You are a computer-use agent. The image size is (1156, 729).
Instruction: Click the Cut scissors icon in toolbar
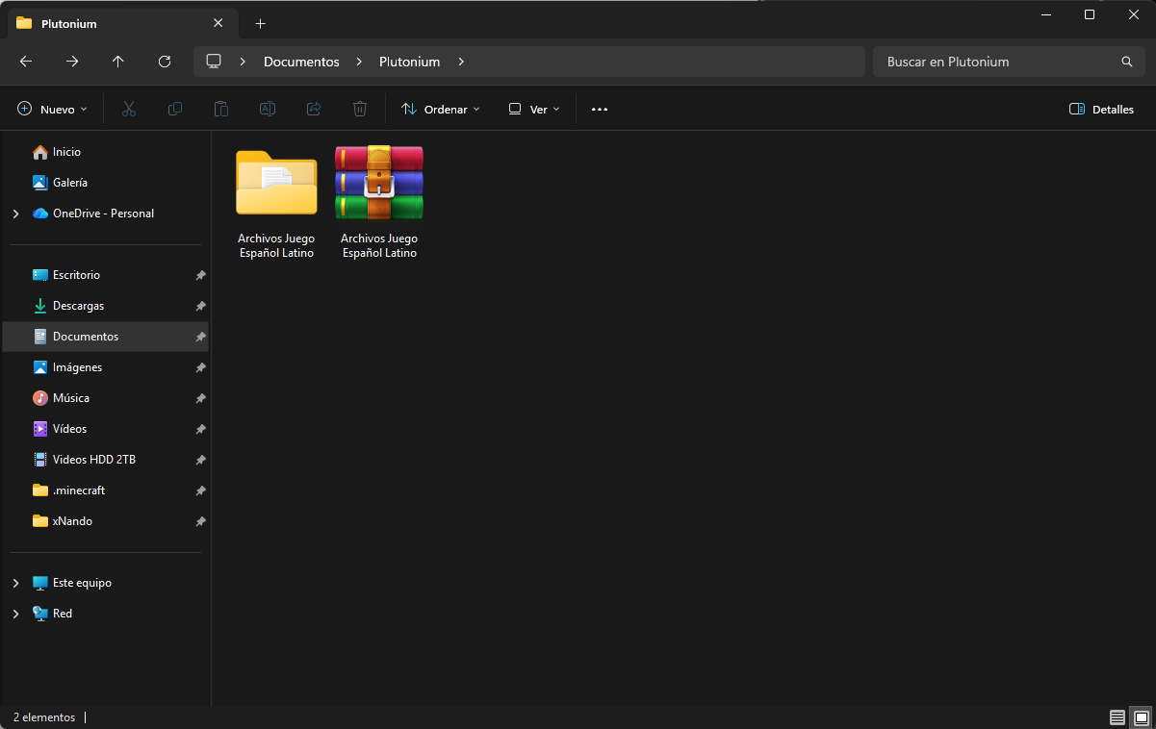[x=129, y=110]
